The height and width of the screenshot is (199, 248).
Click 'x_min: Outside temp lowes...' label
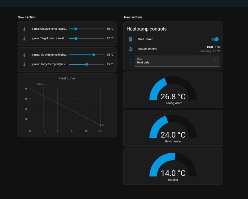pyautogui.click(x=49, y=29)
